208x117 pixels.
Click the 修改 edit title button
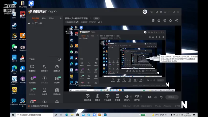tap(96, 18)
